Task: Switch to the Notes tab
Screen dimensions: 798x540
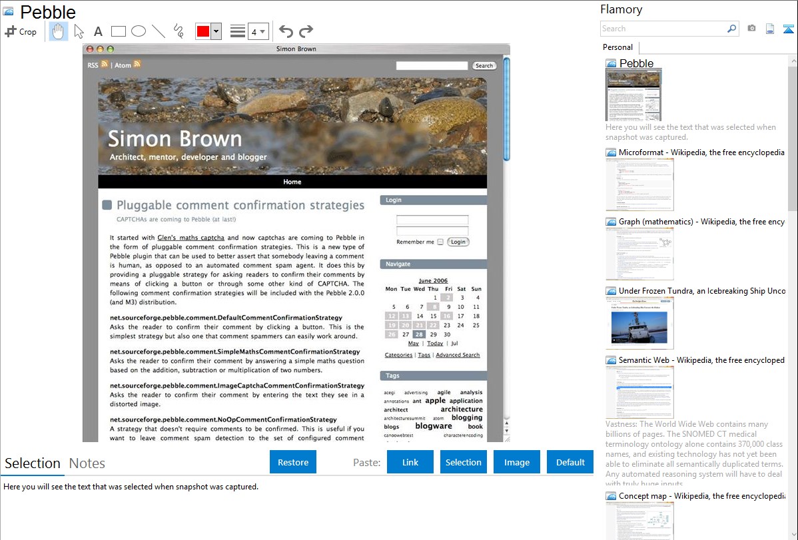Action: 87,463
